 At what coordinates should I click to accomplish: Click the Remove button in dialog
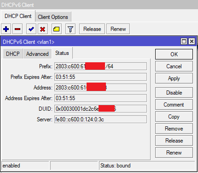pyautogui.click(x=174, y=129)
